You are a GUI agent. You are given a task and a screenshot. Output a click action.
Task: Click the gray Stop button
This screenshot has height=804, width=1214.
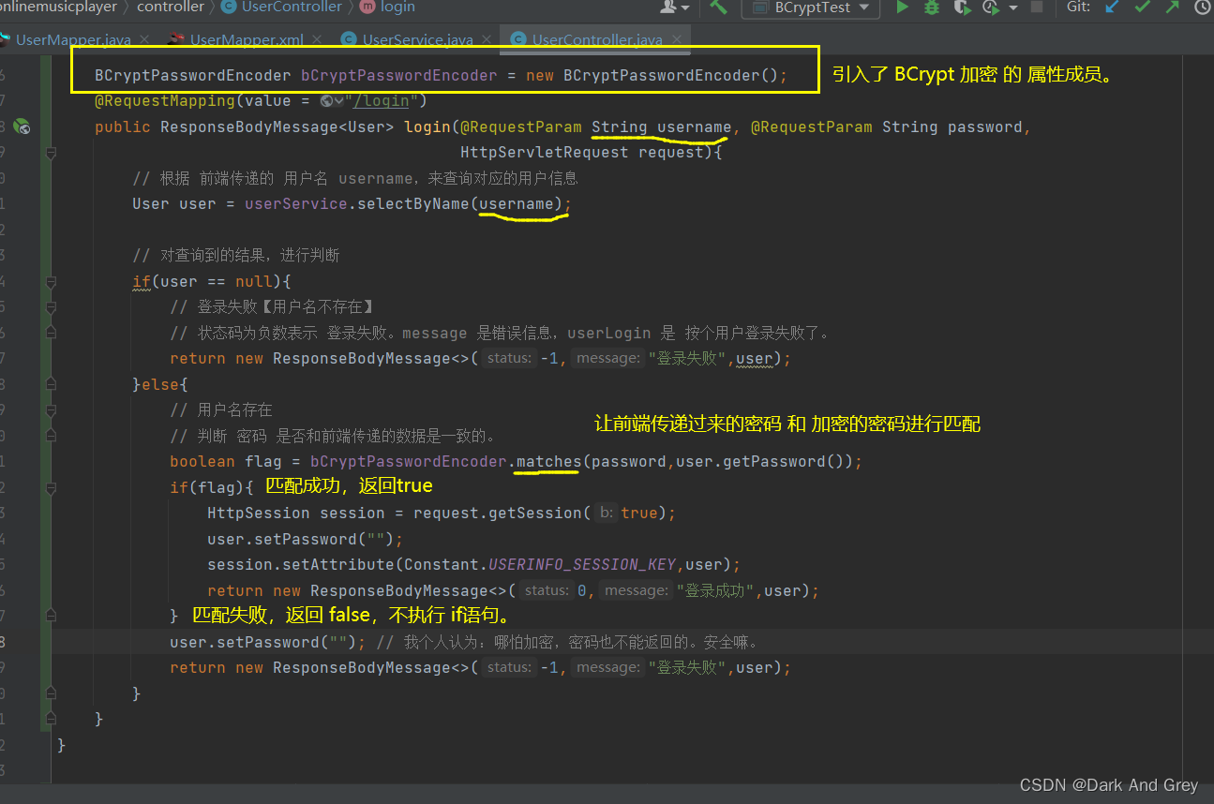tap(1037, 7)
